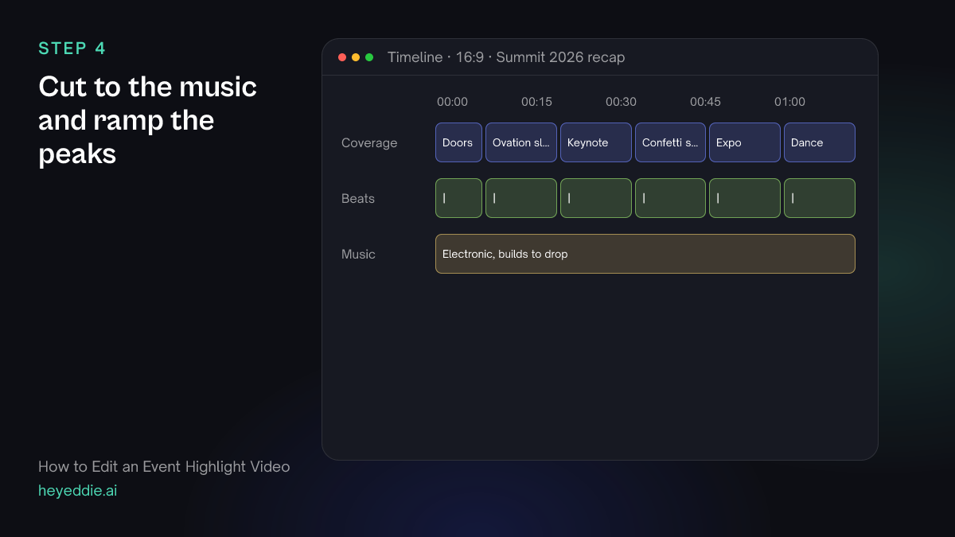
Task: Minimize the Timeline window using the yellow dot
Action: click(356, 57)
